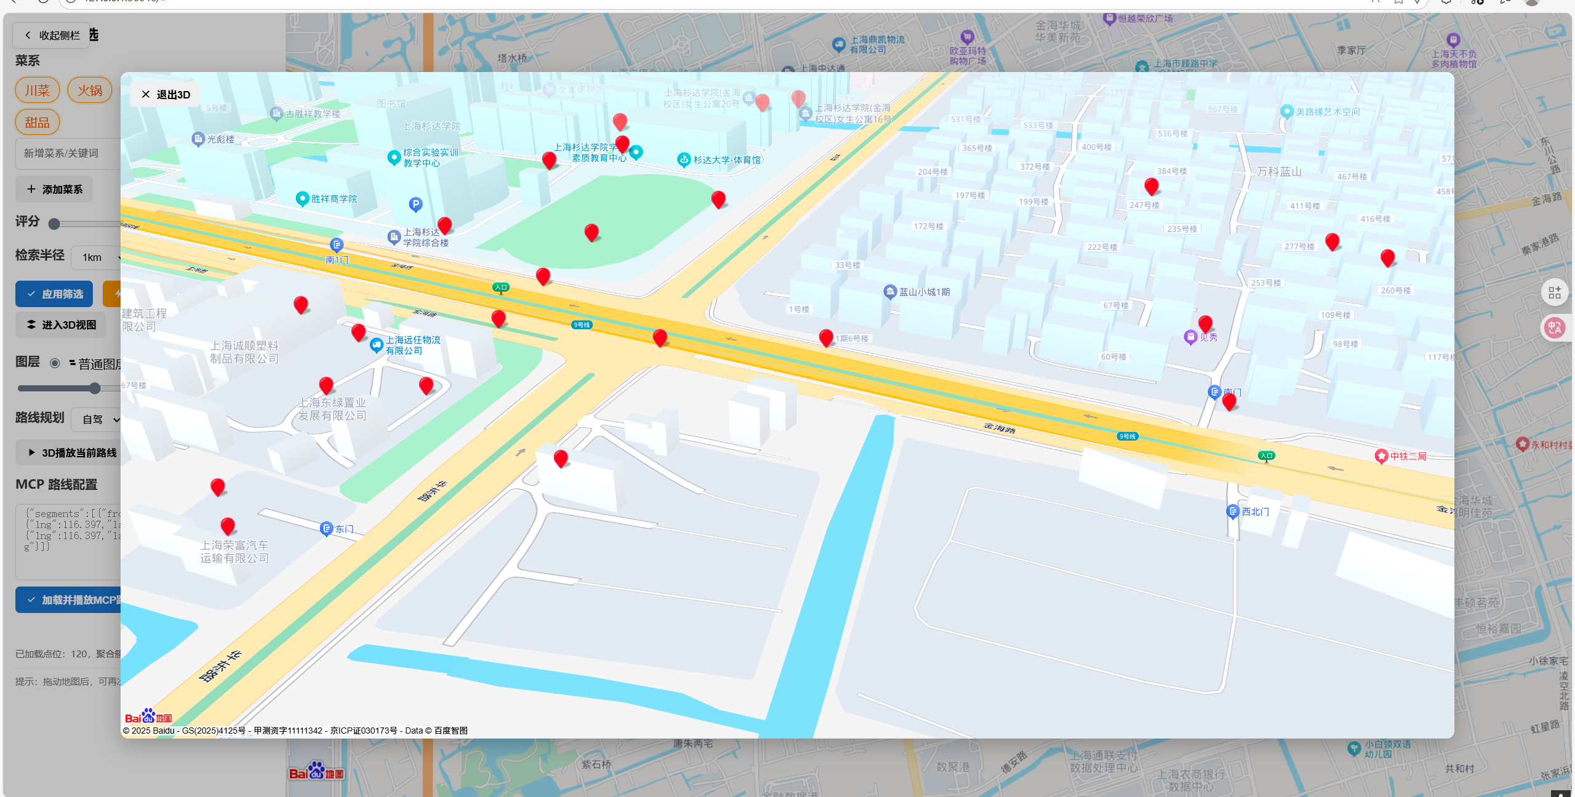1575x797 pixels.
Task: Toggle the 甜品 cuisine tag
Action: click(38, 122)
